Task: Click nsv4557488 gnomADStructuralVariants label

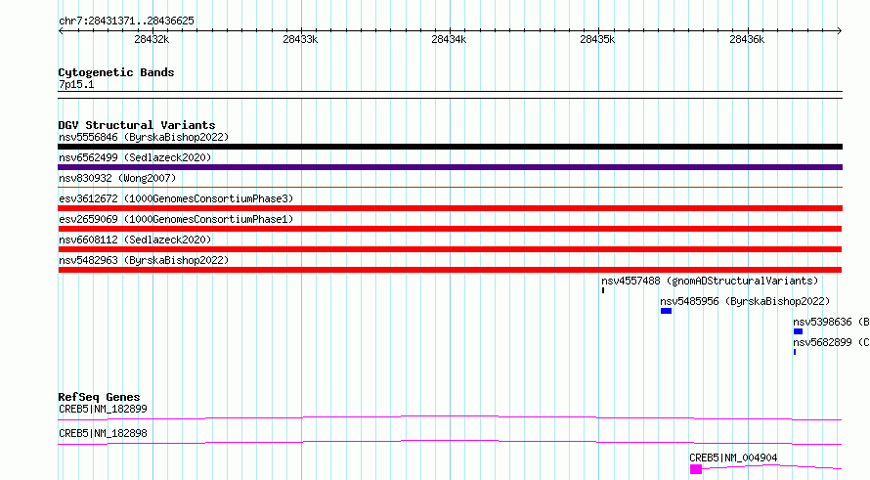Action: coord(710,281)
